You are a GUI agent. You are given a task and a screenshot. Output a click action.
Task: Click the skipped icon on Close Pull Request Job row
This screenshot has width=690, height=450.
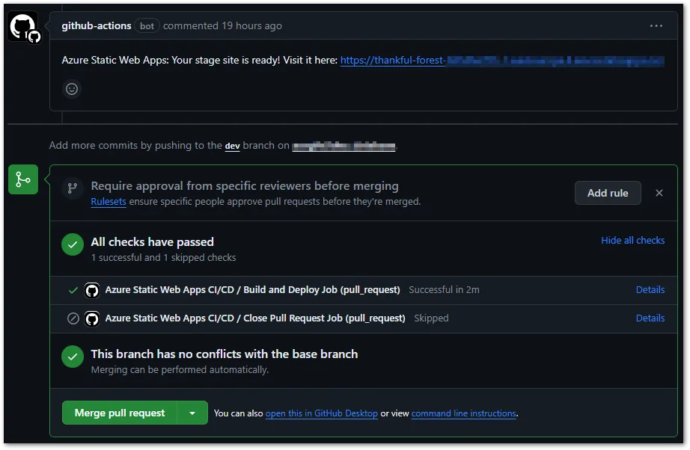pos(73,318)
